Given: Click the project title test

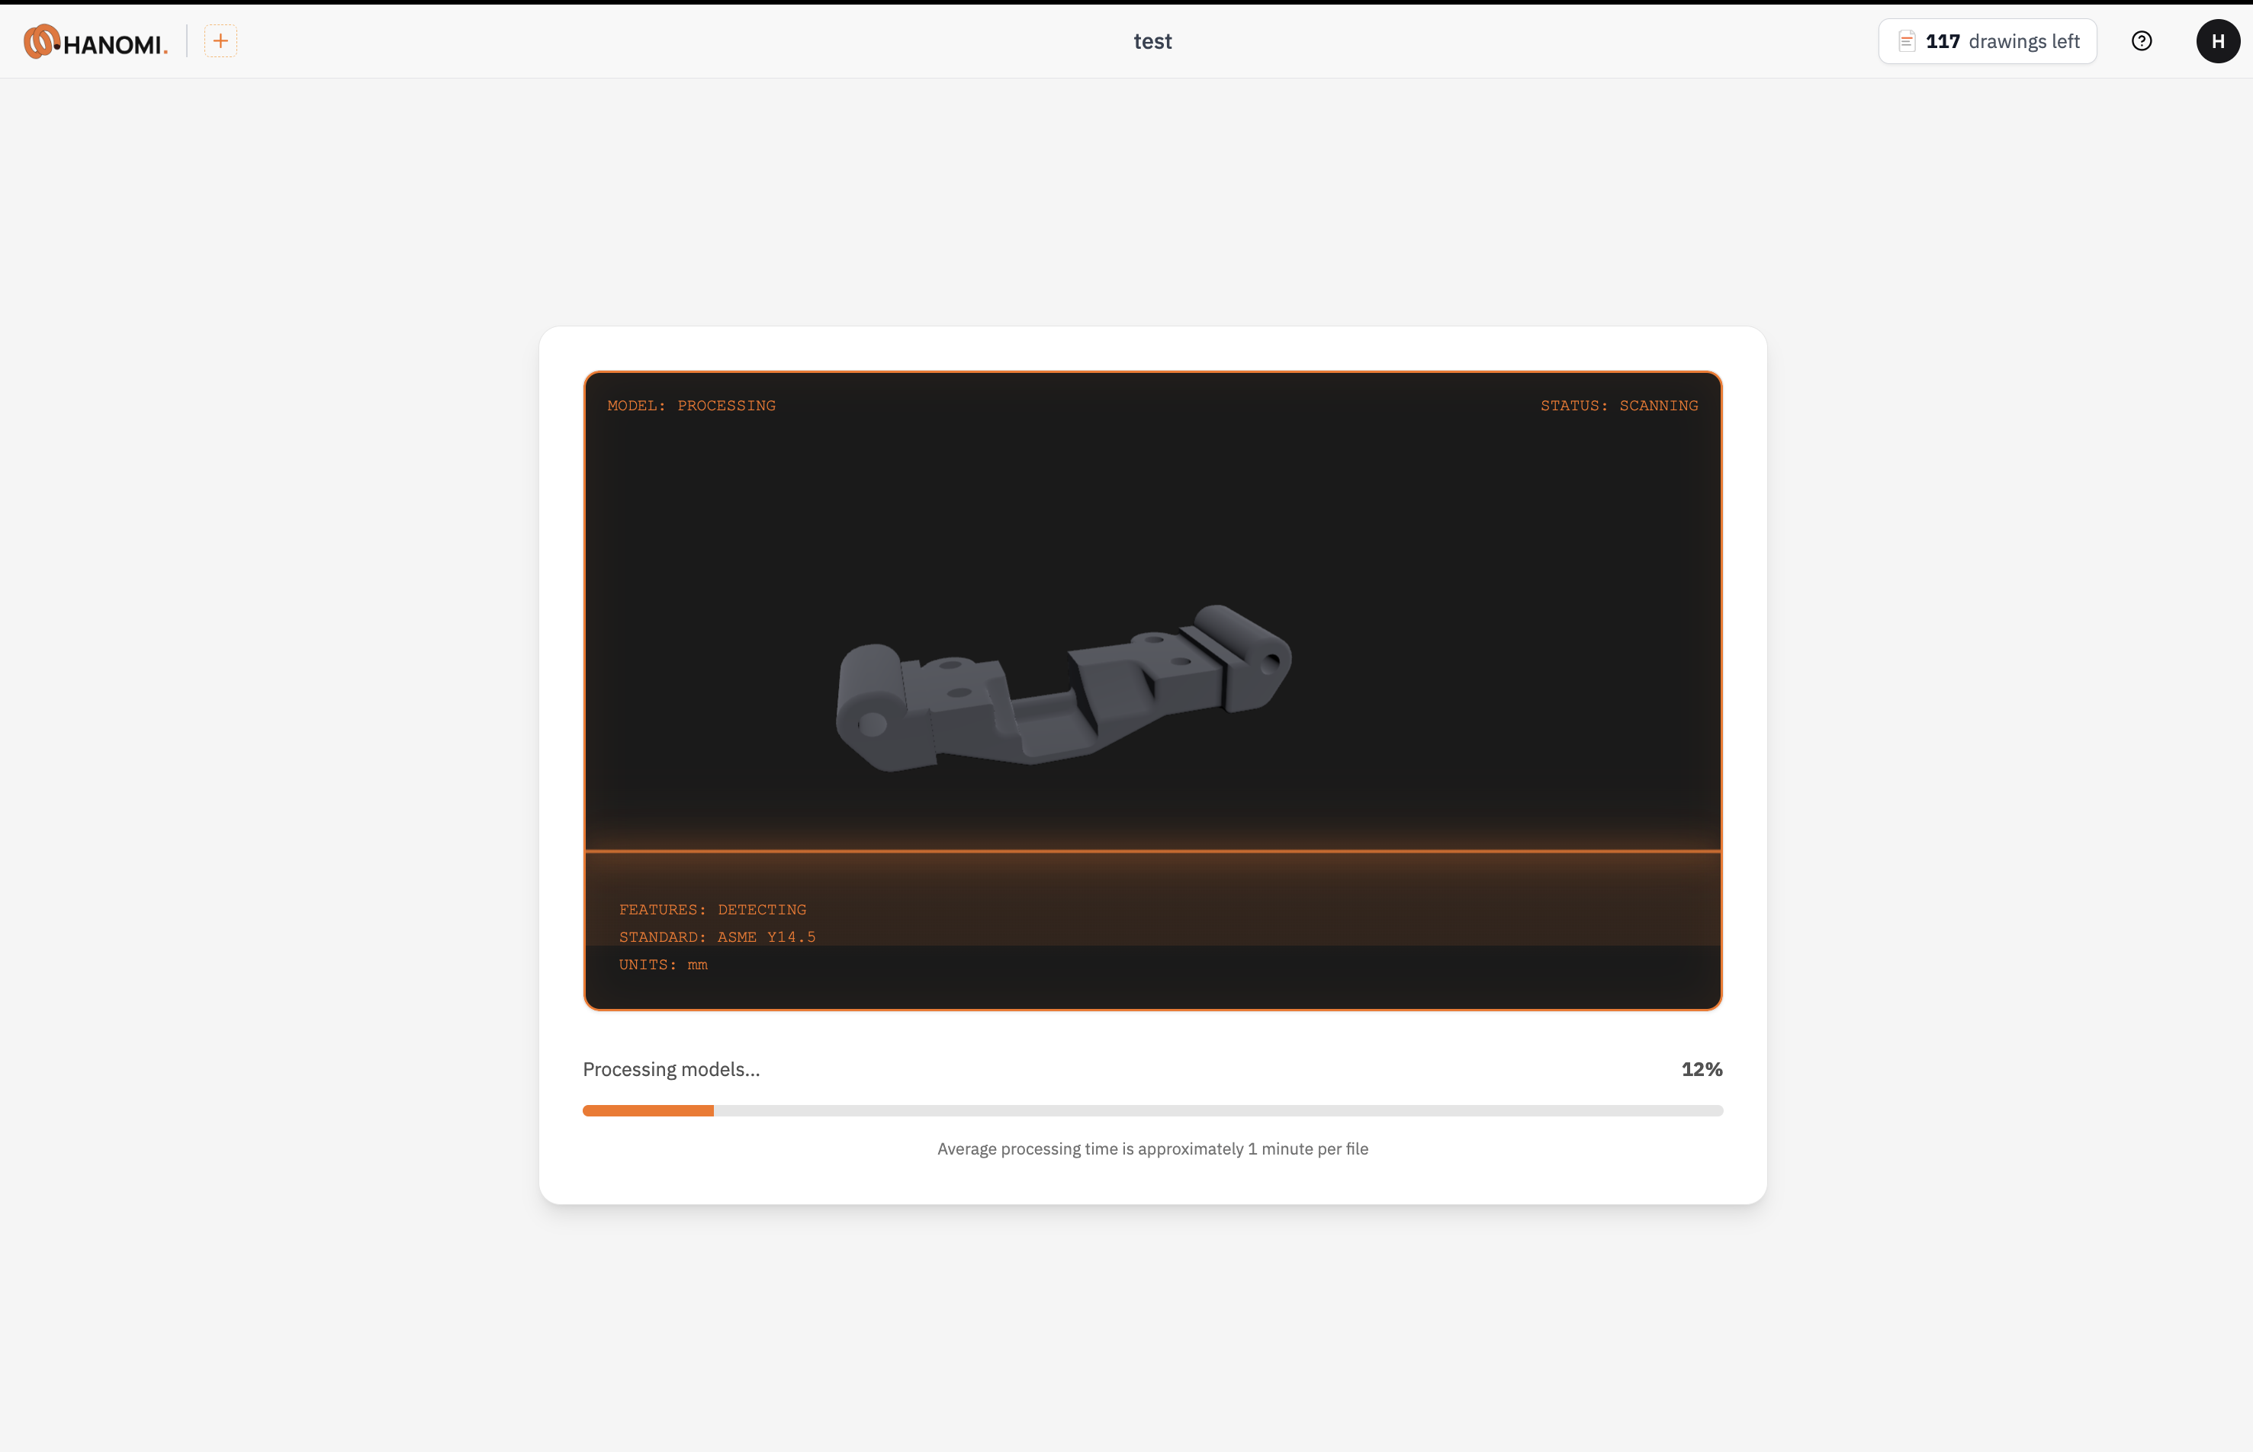Looking at the screenshot, I should pos(1152,41).
